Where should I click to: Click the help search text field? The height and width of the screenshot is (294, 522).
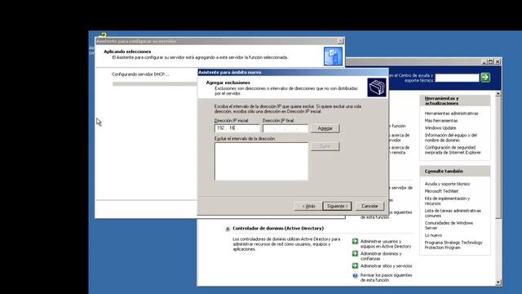[x=457, y=78]
